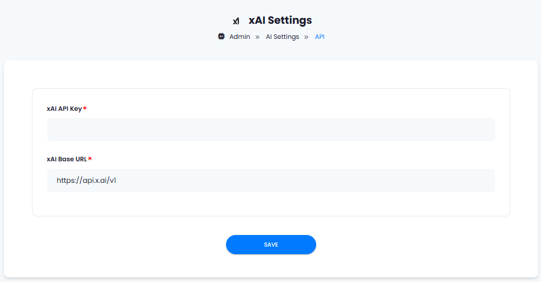This screenshot has width=541, height=282.
Task: Go to the AI Settings breadcrumb
Action: [x=282, y=37]
